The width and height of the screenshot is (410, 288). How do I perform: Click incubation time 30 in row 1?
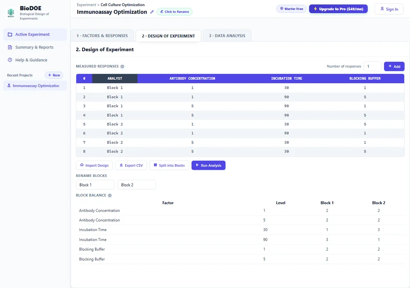[x=287, y=88]
